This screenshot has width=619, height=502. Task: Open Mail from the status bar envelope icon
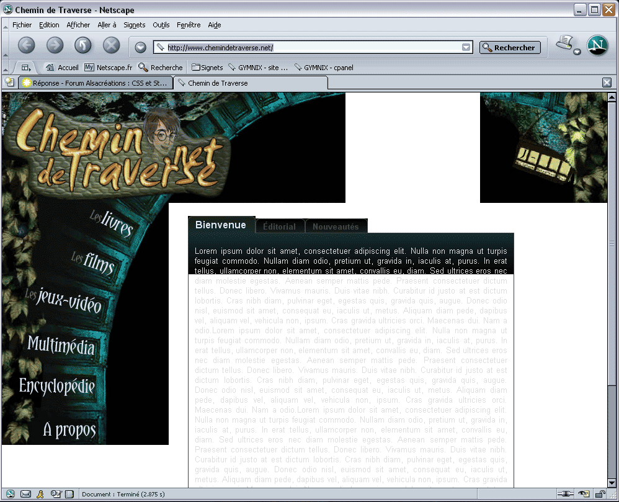25,494
